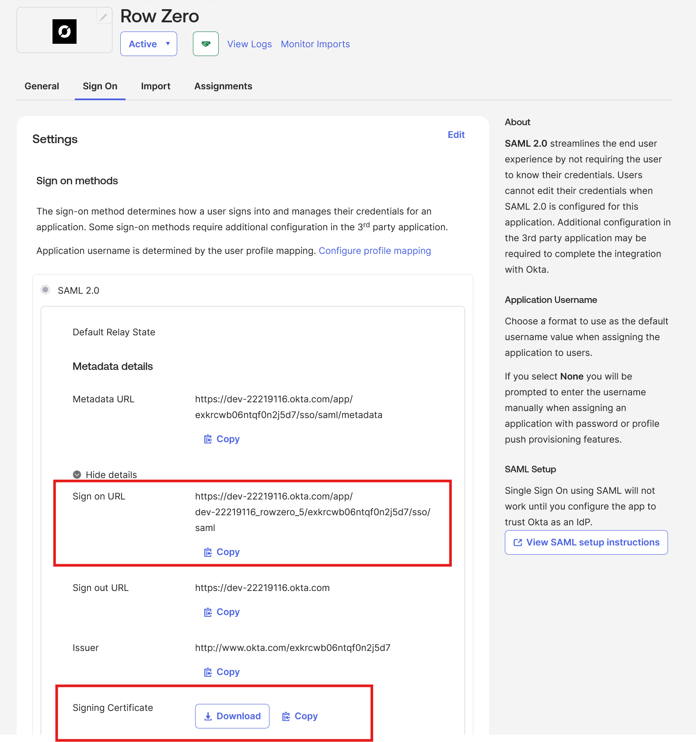Open View SAML setup instructions

(586, 542)
